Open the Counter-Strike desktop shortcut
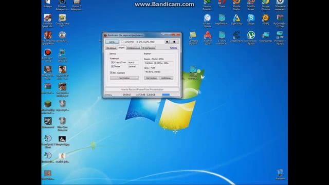 (62, 55)
